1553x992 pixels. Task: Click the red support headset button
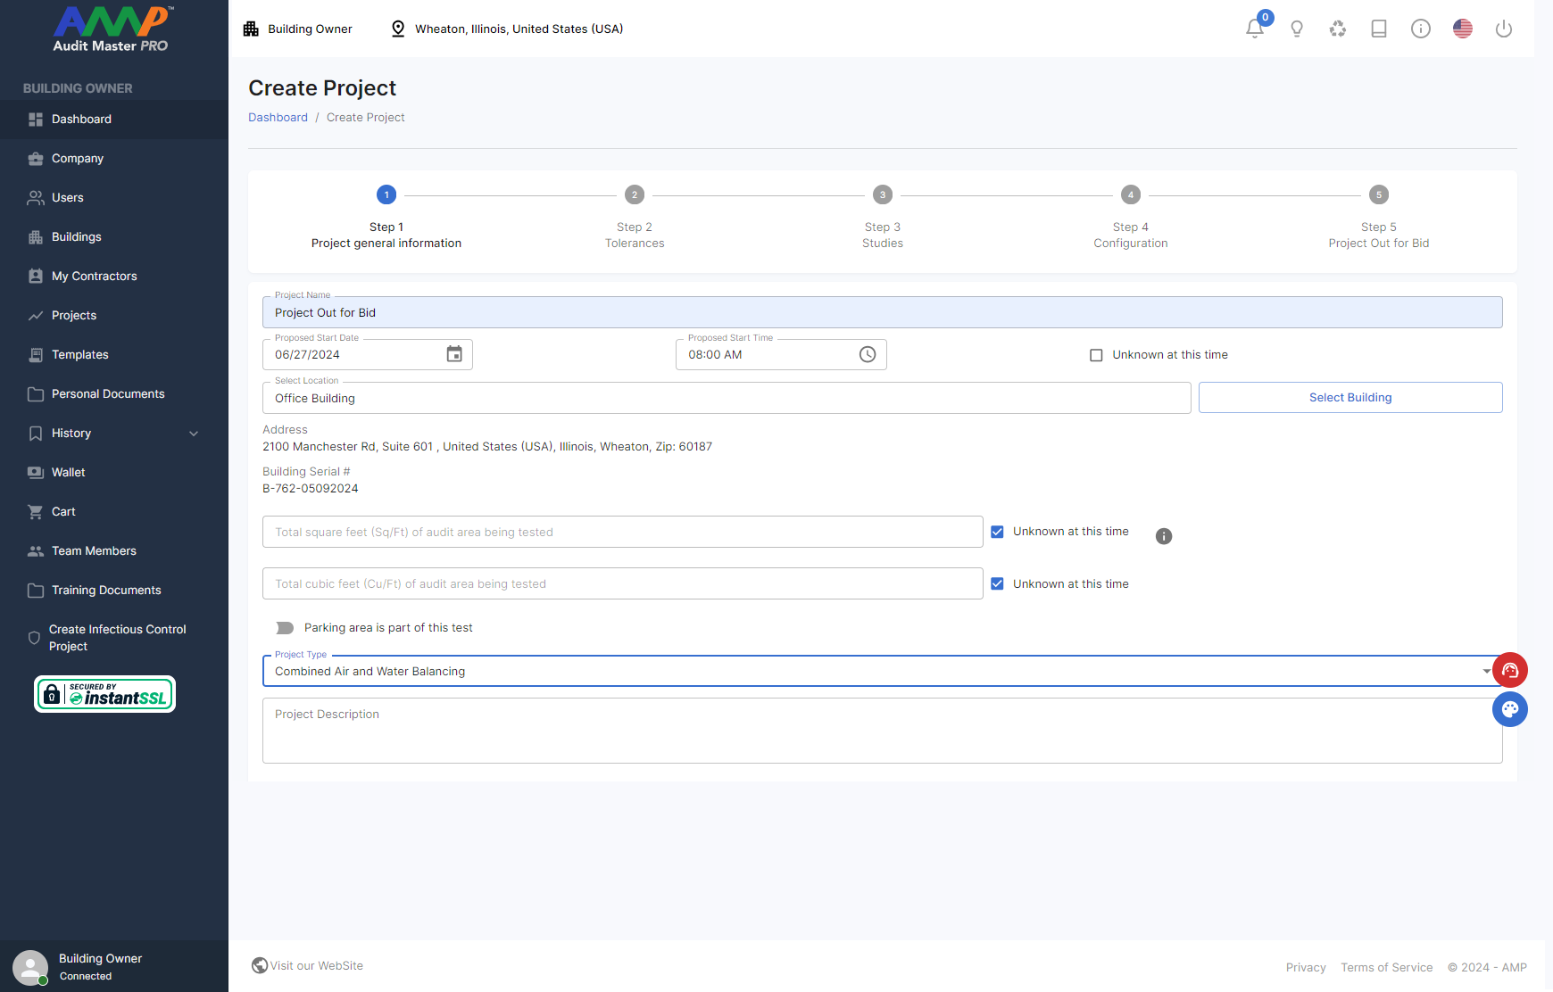1510,670
